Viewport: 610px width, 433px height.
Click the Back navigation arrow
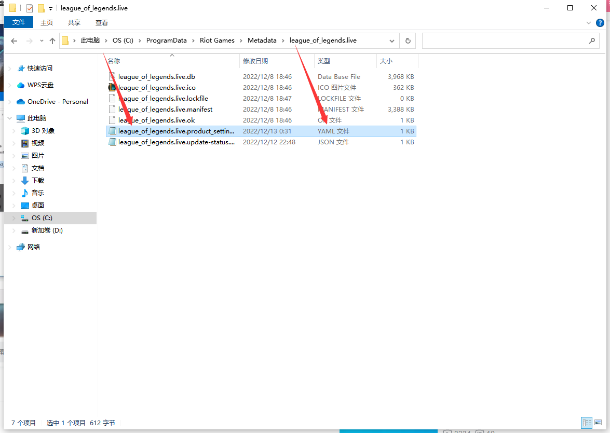point(14,40)
